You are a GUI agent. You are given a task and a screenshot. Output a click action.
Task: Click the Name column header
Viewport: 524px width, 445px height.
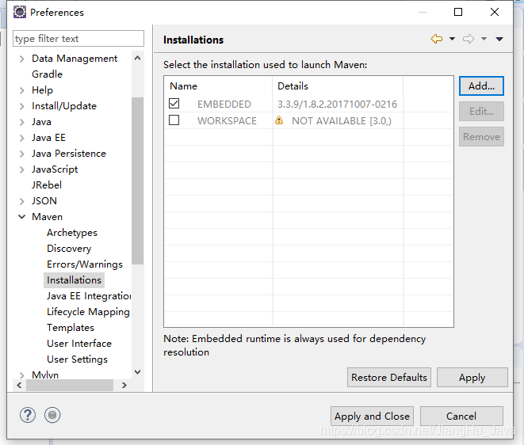[218, 86]
